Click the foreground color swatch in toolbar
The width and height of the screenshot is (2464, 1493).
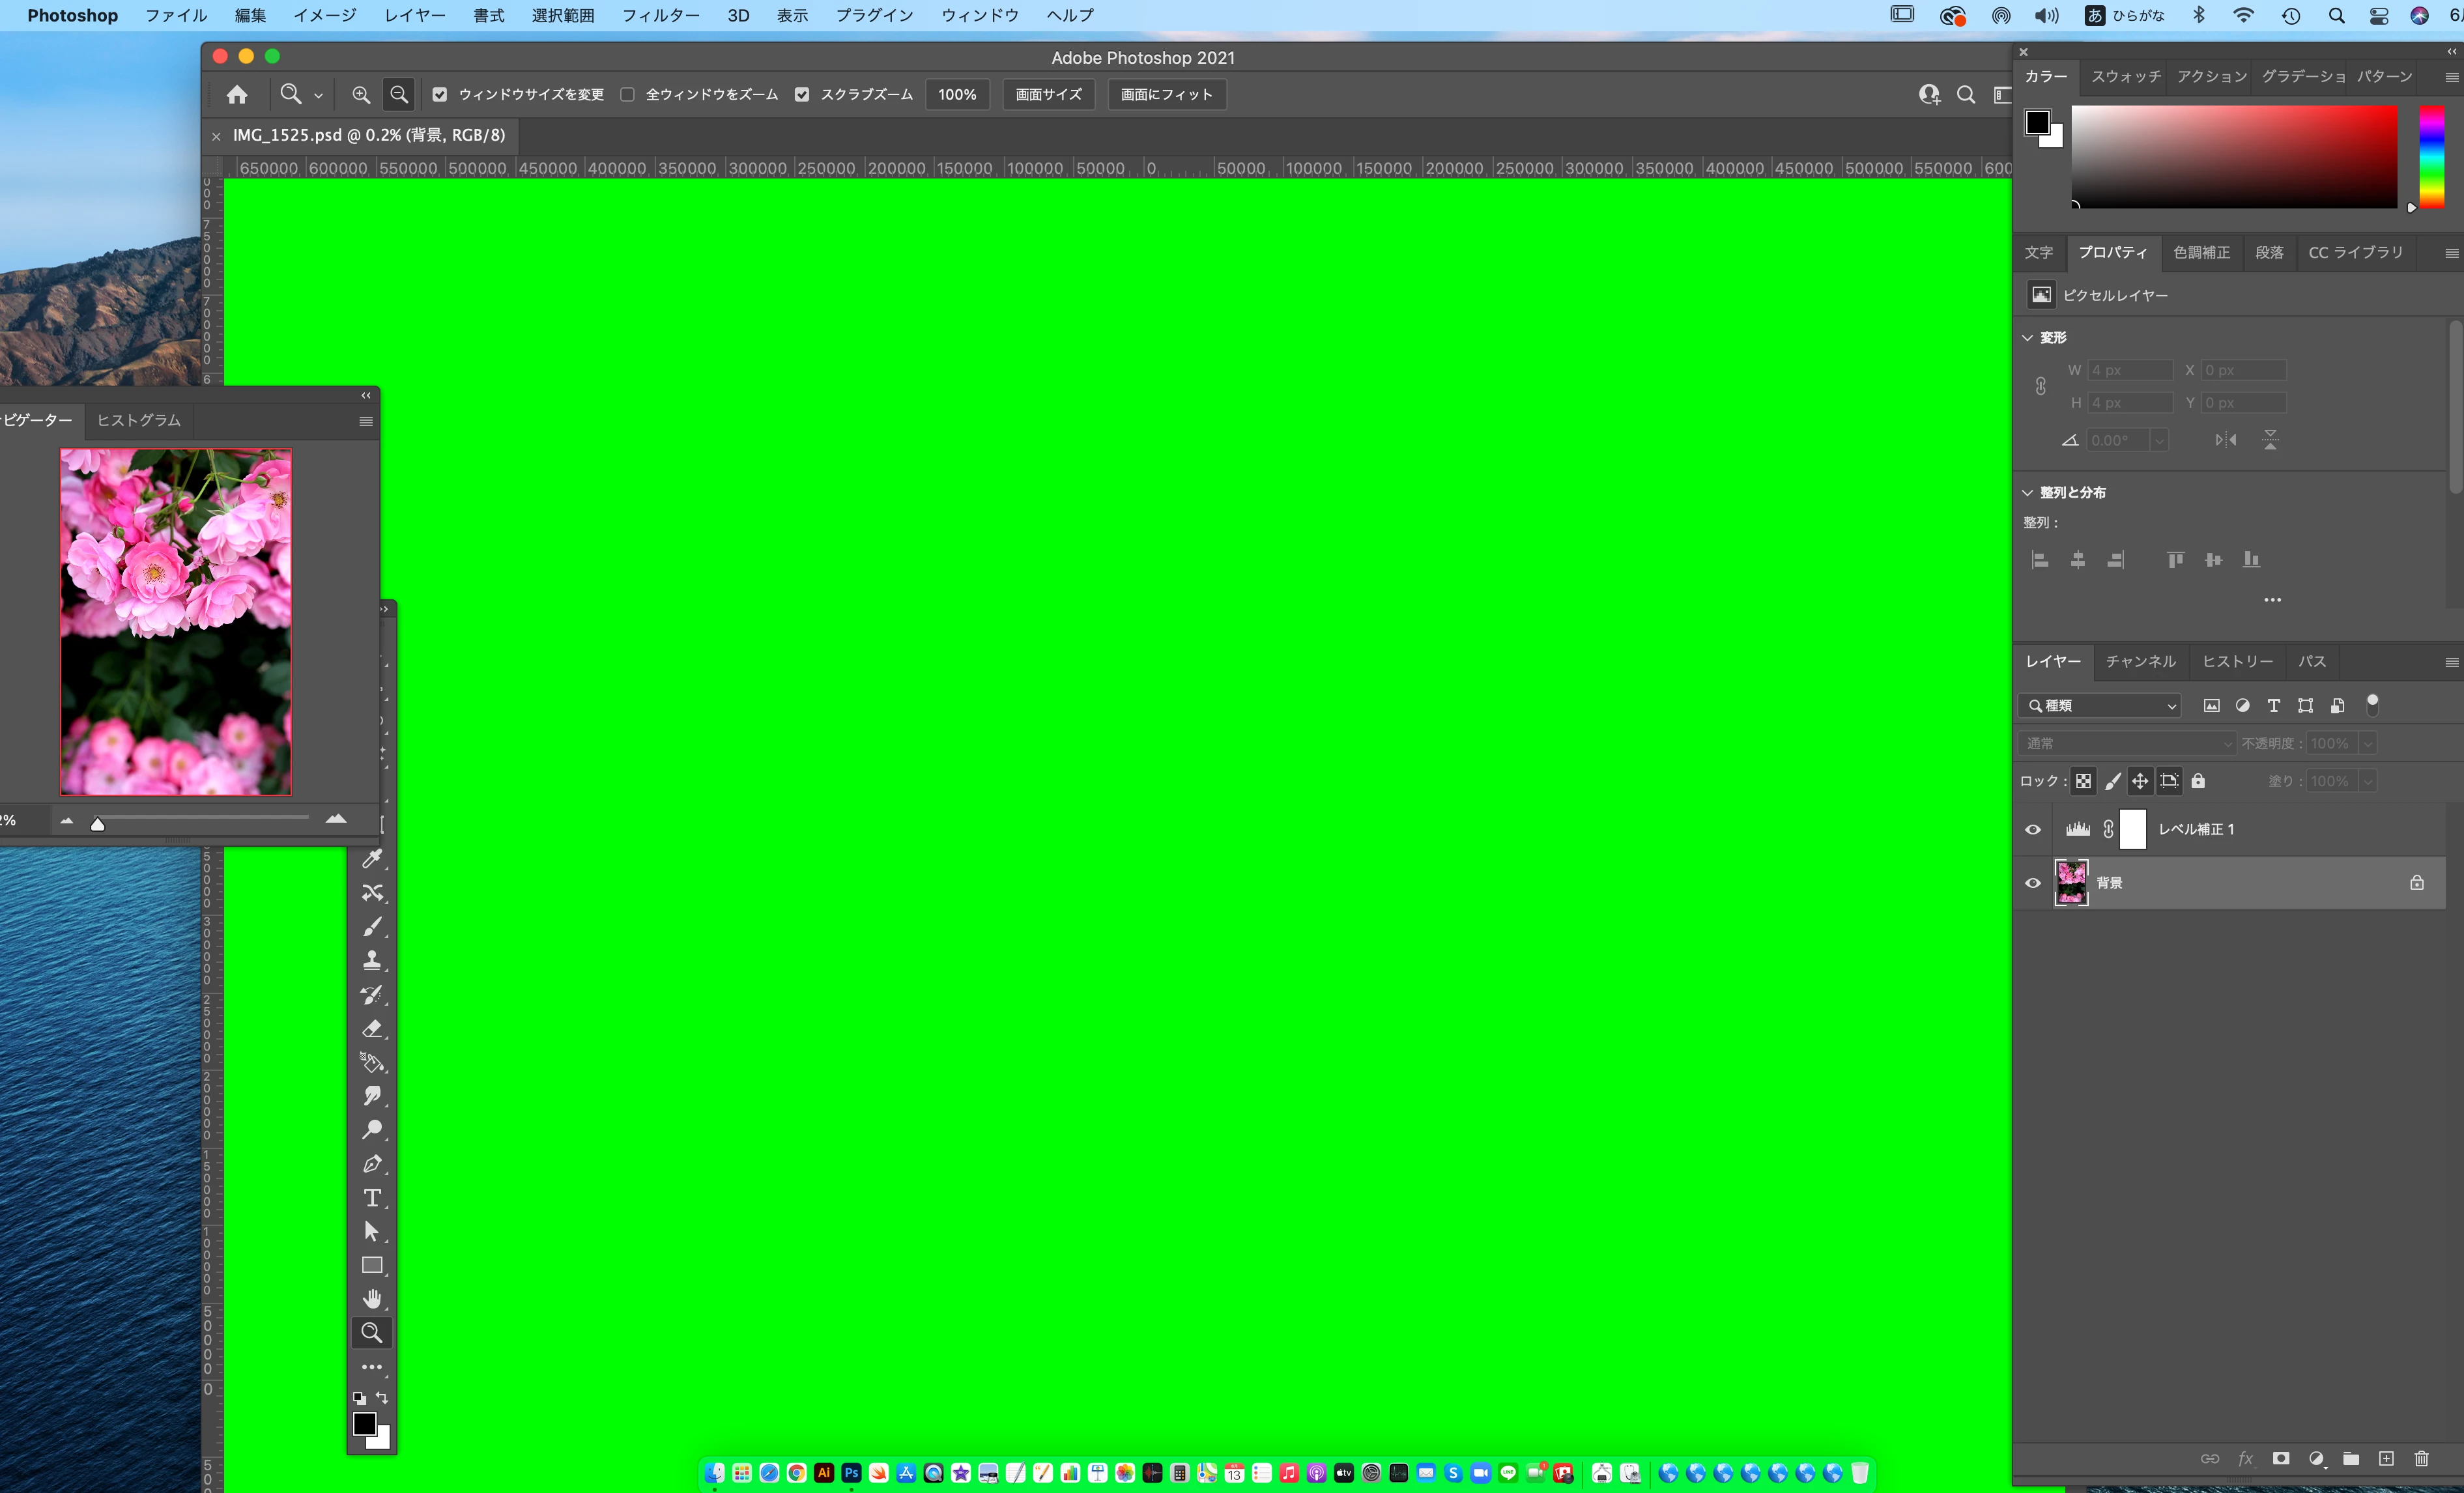[x=364, y=1423]
